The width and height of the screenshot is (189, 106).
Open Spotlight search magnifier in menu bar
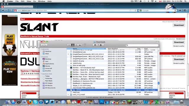point(185,1)
